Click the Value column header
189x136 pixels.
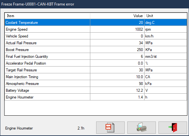(x=117, y=16)
